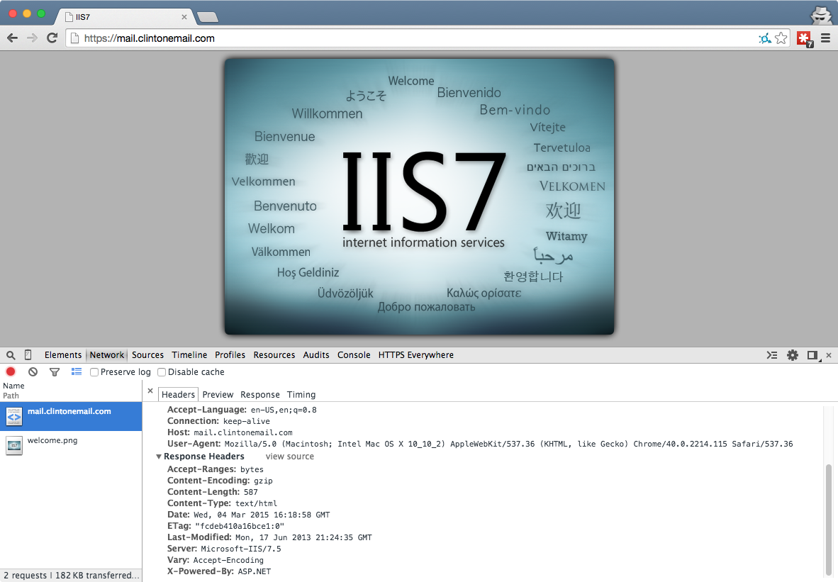Close the request details pane X
The height and width of the screenshot is (582, 838).
pos(150,391)
